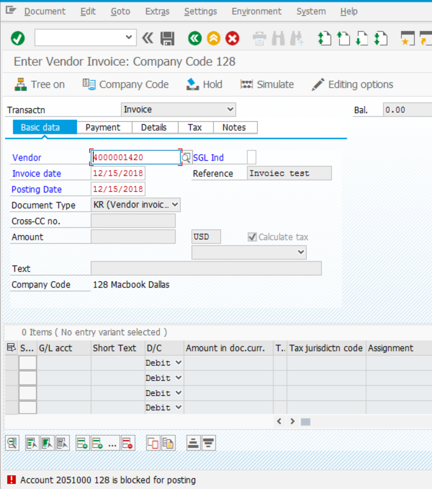This screenshot has height=489, width=432.
Task: Go to first page icon
Action: click(324, 38)
